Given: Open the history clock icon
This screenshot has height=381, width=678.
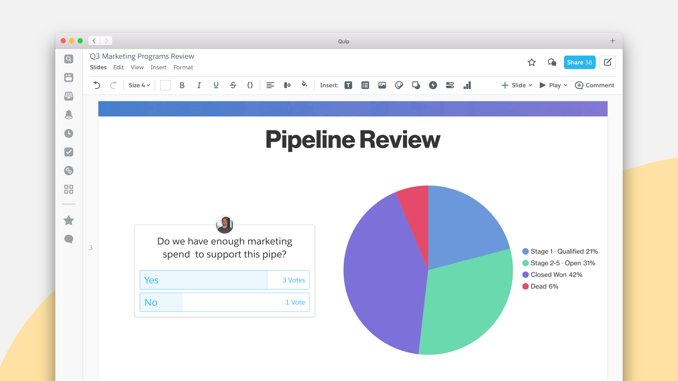Looking at the screenshot, I should coord(69,133).
